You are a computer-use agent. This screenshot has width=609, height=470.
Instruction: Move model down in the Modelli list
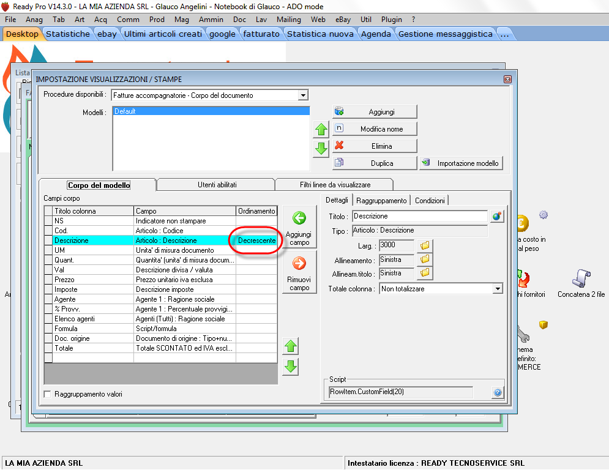(x=321, y=149)
